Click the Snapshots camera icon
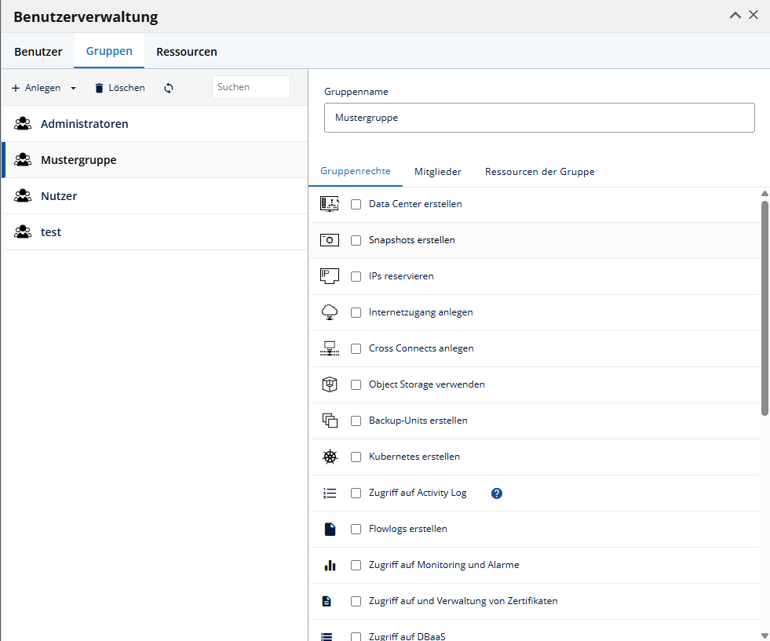 tap(330, 240)
